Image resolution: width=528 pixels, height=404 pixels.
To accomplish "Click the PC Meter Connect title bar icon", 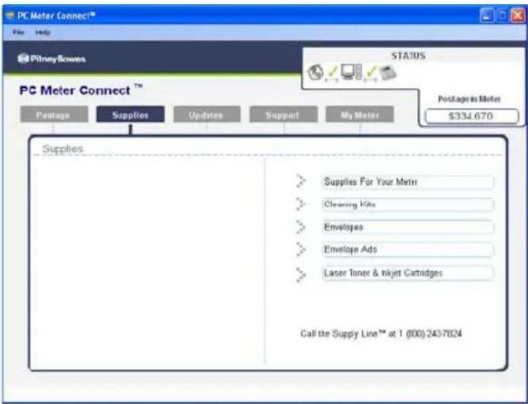I will (10, 15).
